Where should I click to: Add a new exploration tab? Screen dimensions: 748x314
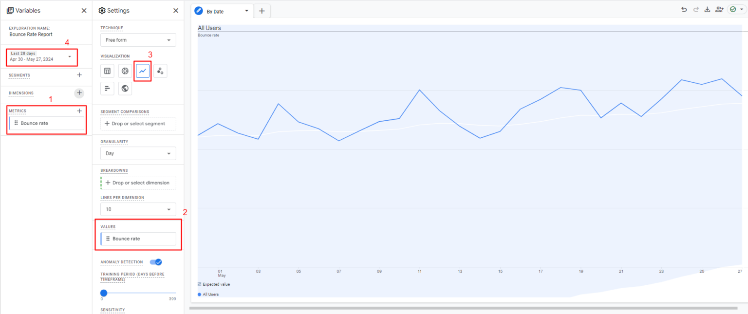click(x=262, y=10)
